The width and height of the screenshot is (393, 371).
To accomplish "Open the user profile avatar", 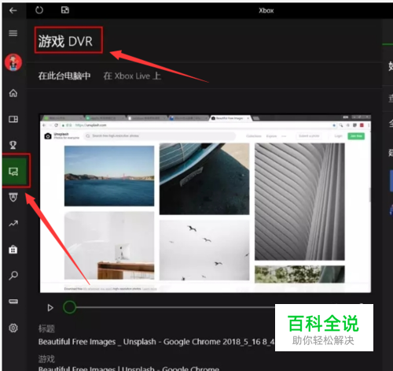I will pos(13,62).
